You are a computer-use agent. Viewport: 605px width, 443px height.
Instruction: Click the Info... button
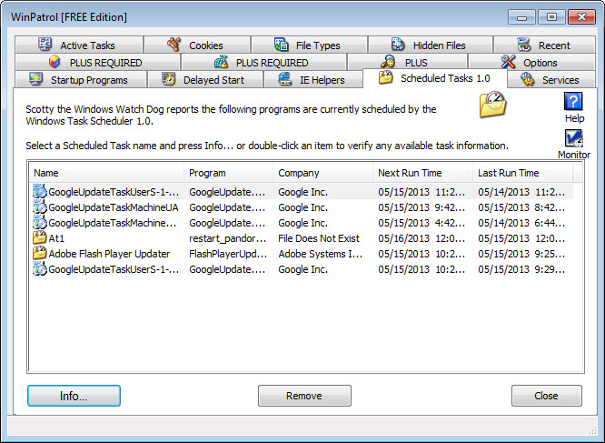pyautogui.click(x=74, y=396)
